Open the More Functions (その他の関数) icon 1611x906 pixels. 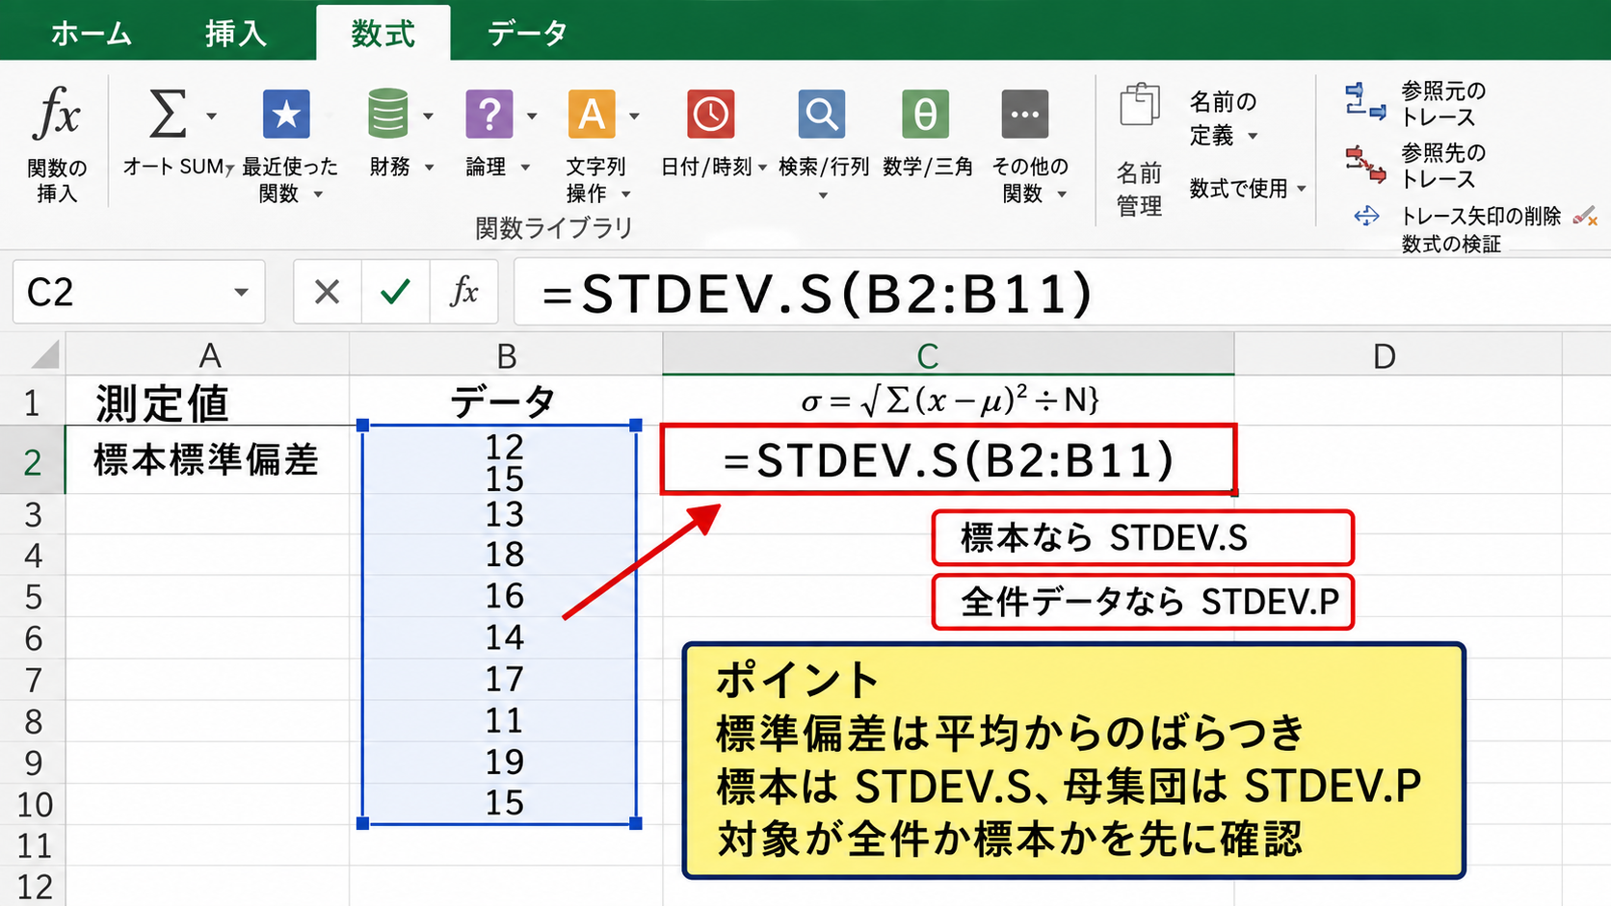[1025, 115]
